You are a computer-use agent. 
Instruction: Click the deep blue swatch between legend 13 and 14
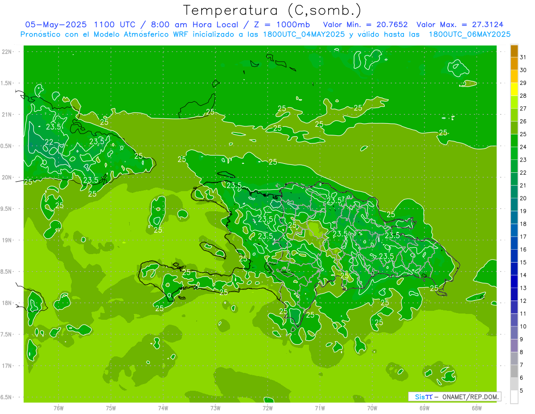click(x=514, y=281)
